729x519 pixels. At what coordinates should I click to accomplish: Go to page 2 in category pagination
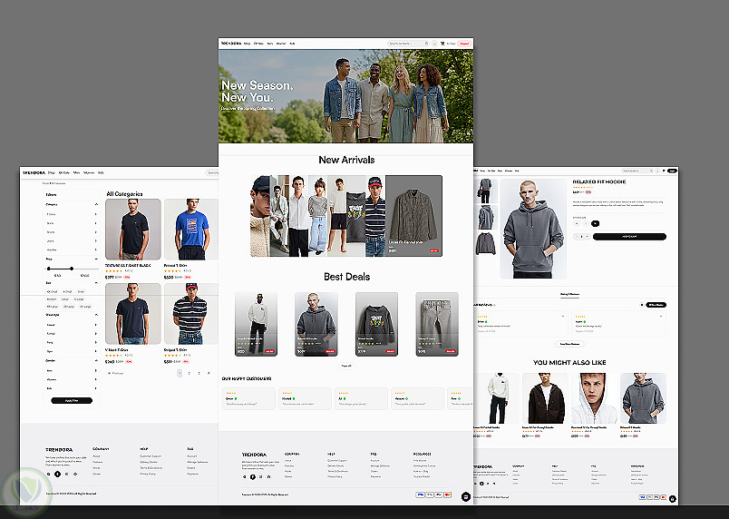[189, 373]
